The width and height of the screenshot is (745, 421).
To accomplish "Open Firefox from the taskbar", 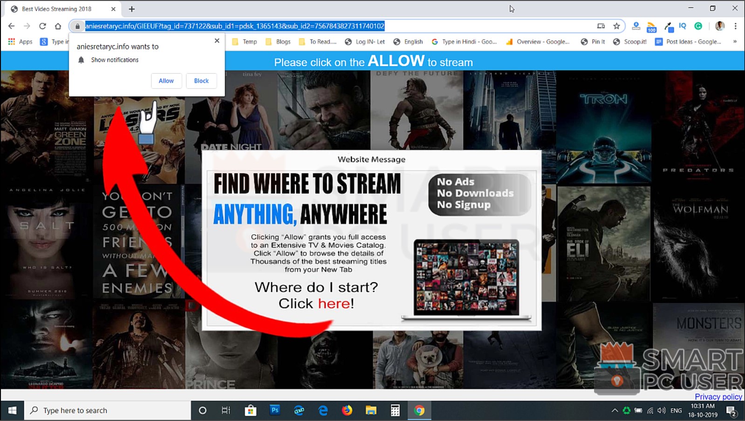I will click(x=347, y=410).
